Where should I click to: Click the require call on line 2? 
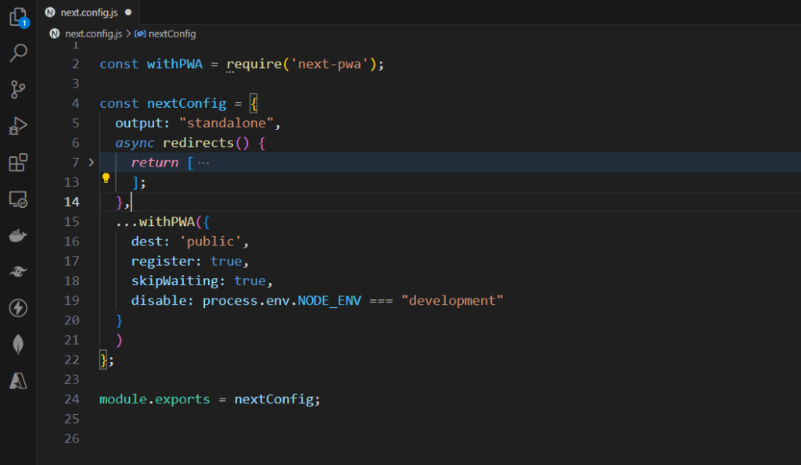pos(254,64)
